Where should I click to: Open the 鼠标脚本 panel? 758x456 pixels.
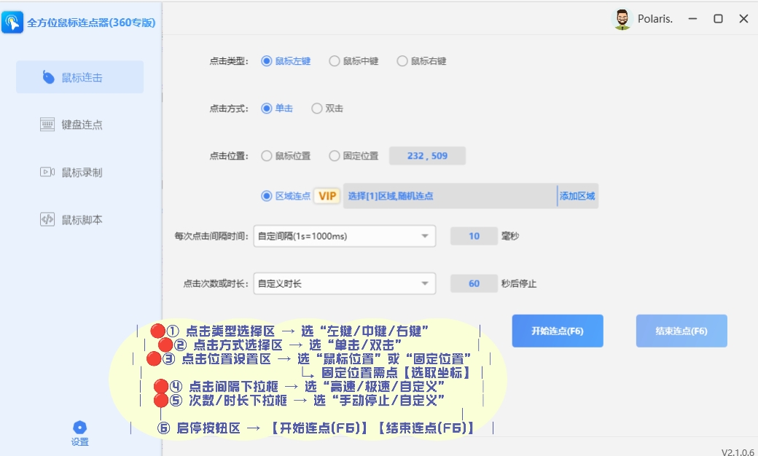[79, 219]
